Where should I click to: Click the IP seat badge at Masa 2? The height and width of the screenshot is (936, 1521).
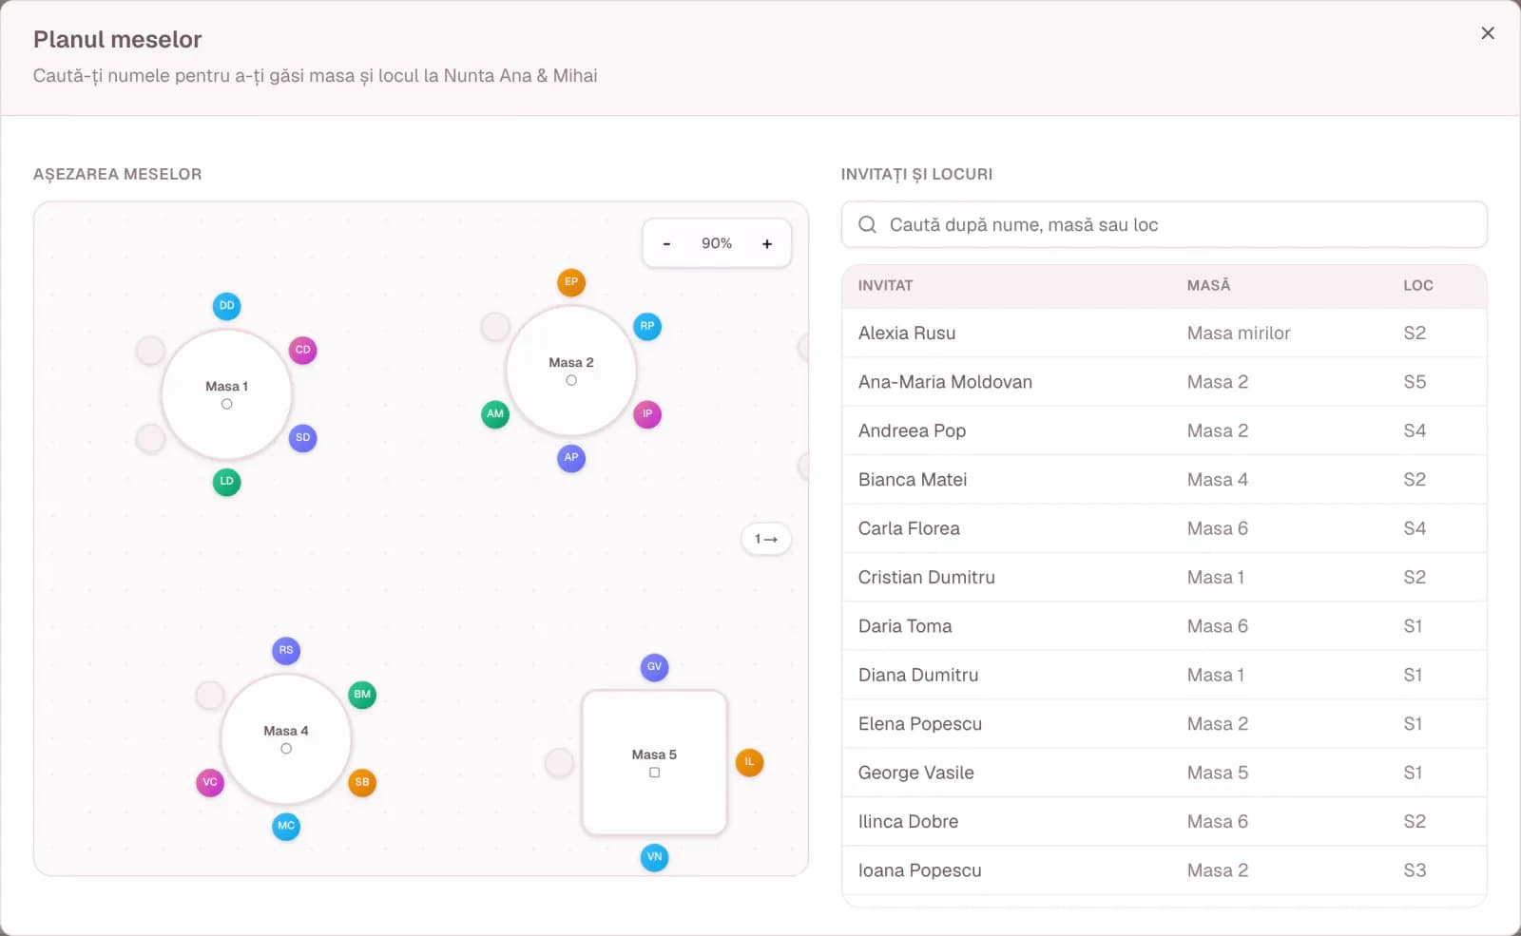[x=647, y=414]
